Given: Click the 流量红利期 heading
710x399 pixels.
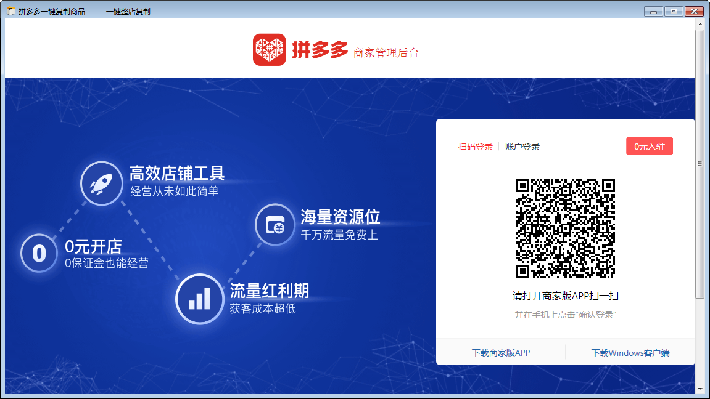Looking at the screenshot, I should click(270, 291).
